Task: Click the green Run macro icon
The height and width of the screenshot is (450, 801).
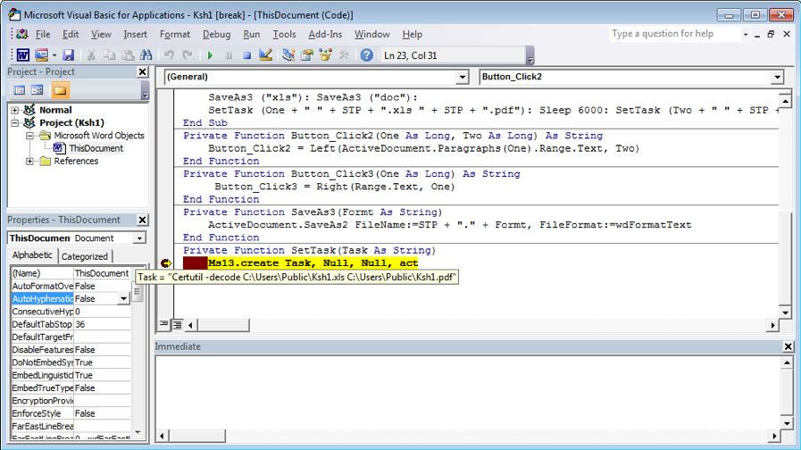Action: [210, 55]
